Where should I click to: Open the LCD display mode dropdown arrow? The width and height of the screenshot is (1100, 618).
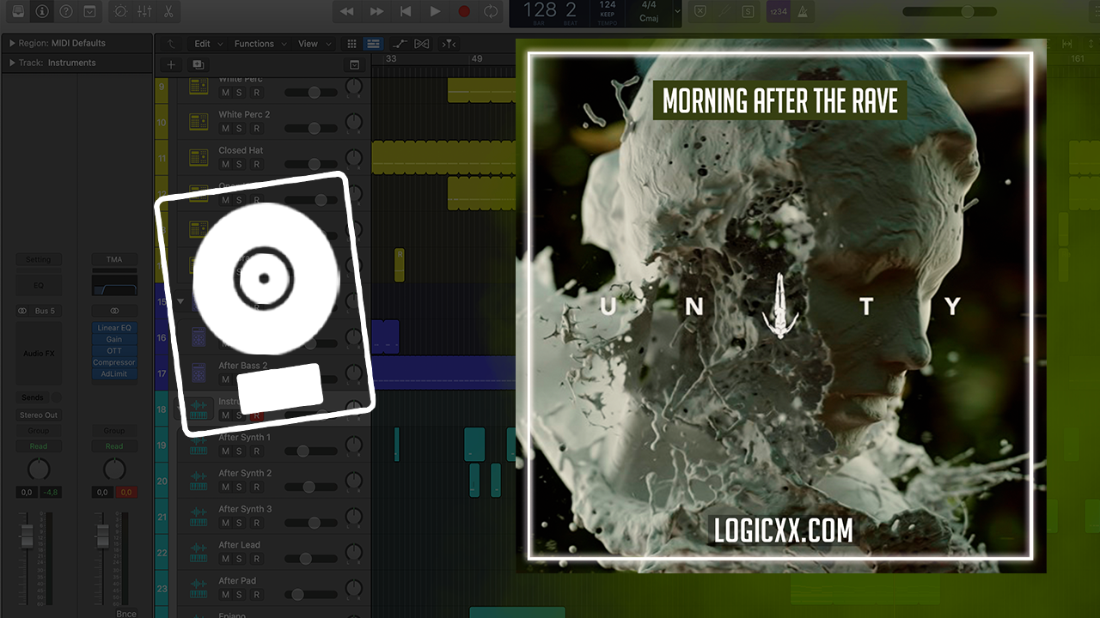click(x=678, y=12)
